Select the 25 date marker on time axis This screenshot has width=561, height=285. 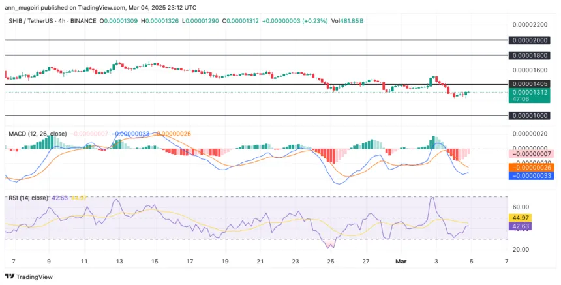click(x=331, y=261)
